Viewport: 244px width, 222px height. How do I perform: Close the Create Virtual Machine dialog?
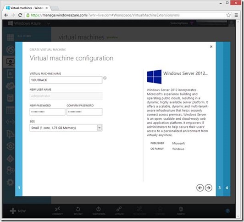pos(211,46)
